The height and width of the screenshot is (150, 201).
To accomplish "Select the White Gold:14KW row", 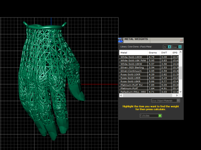I will pos(149,57).
